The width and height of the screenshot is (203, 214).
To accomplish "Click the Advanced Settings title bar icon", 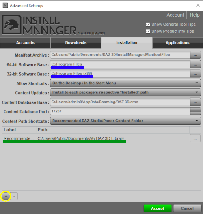I will 5,5.
